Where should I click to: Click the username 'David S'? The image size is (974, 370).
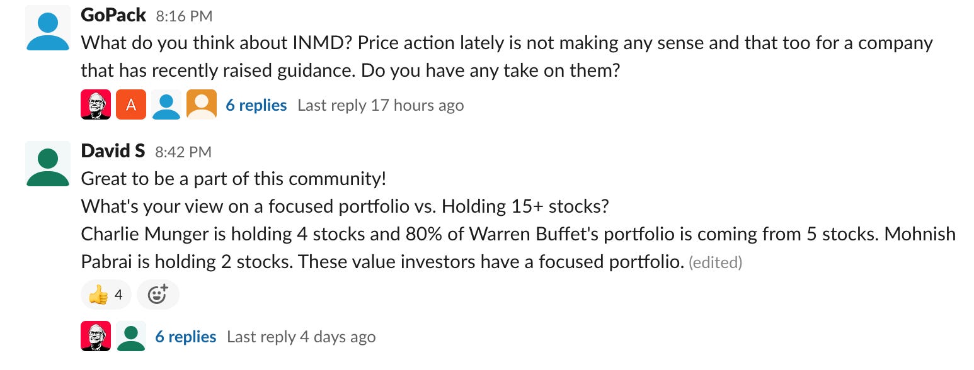[x=113, y=150]
